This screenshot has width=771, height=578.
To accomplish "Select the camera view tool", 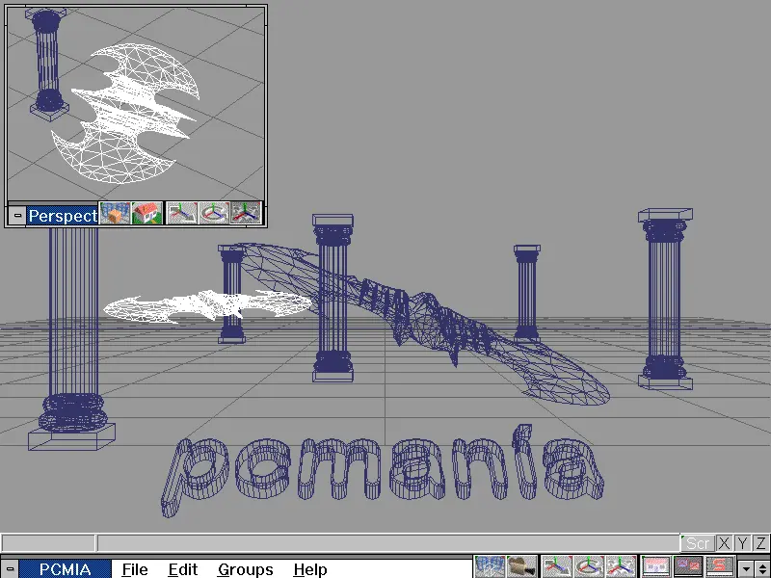I will (x=522, y=567).
